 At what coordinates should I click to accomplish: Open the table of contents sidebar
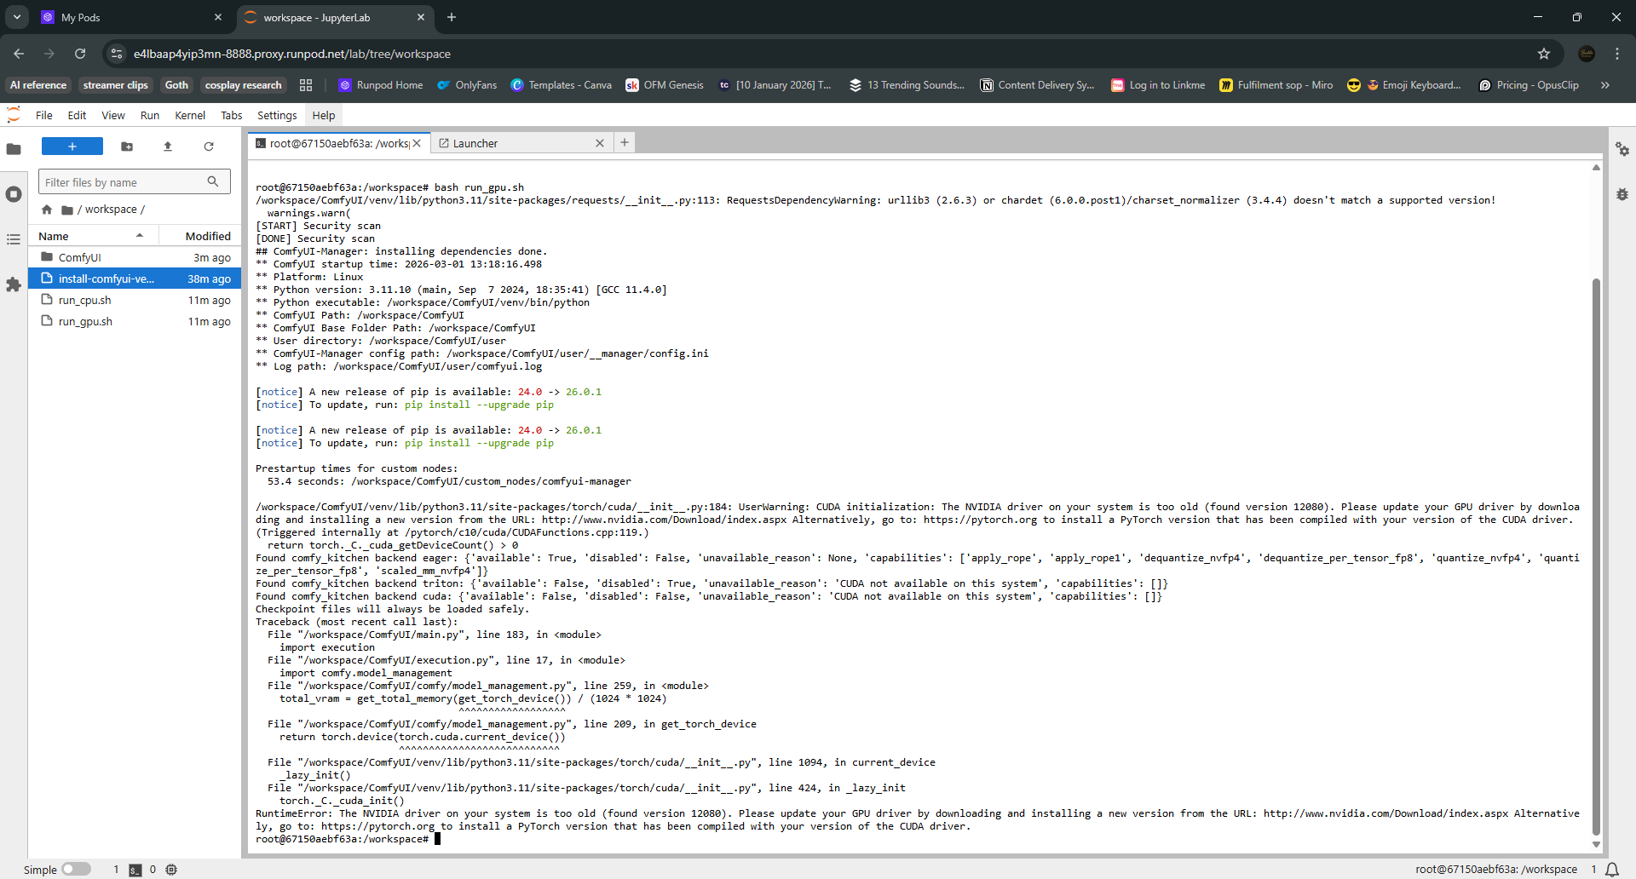click(x=14, y=239)
